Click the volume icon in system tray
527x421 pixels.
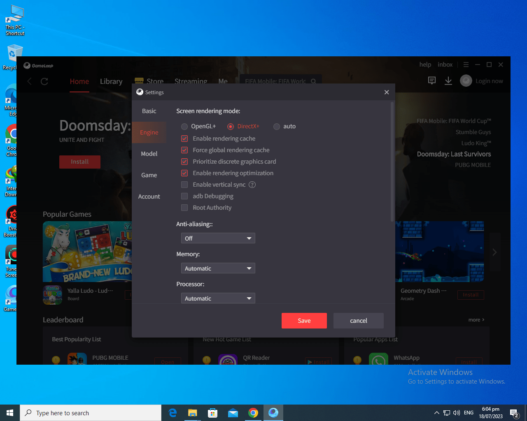(457, 413)
